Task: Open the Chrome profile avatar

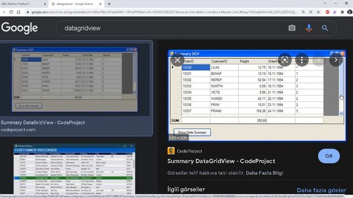Action: [x=350, y=12]
